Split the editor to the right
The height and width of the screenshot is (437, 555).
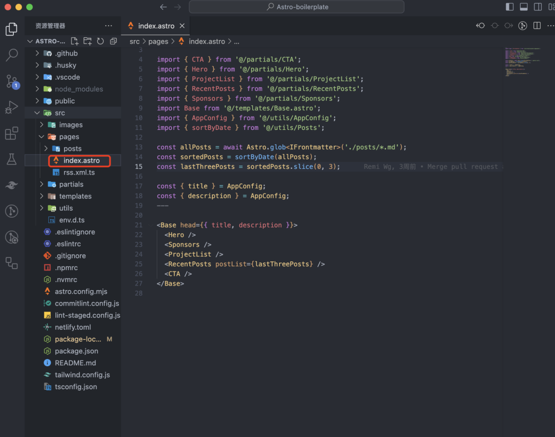coord(537,26)
